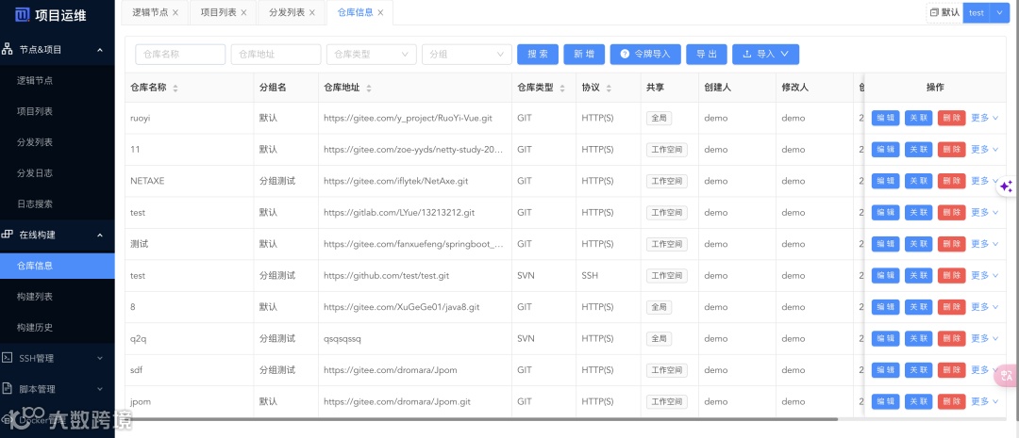Image resolution: width=1019 pixels, height=438 pixels.
Task: Close the 分发列表 tab
Action: point(312,13)
